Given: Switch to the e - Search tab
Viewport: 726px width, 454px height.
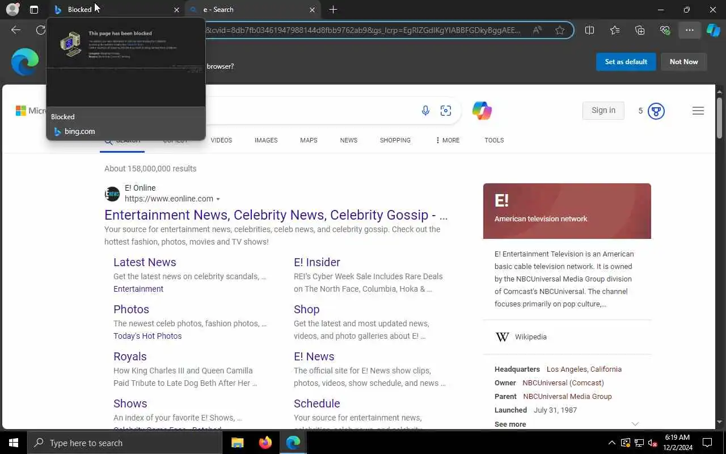Looking at the screenshot, I should point(253,10).
